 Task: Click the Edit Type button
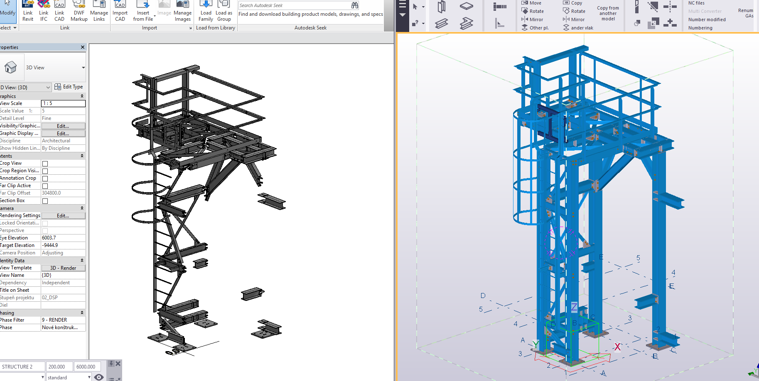point(69,87)
